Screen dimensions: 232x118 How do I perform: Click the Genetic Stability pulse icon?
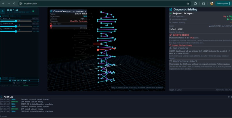[x=170, y=23]
